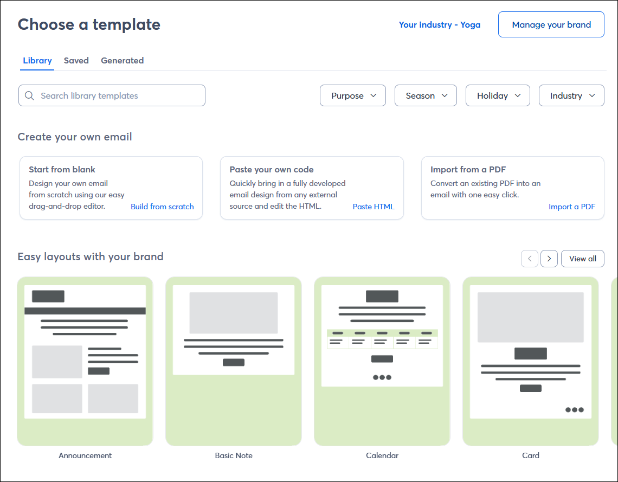The width and height of the screenshot is (618, 482).
Task: Click the Build from scratch link
Action: pos(162,207)
